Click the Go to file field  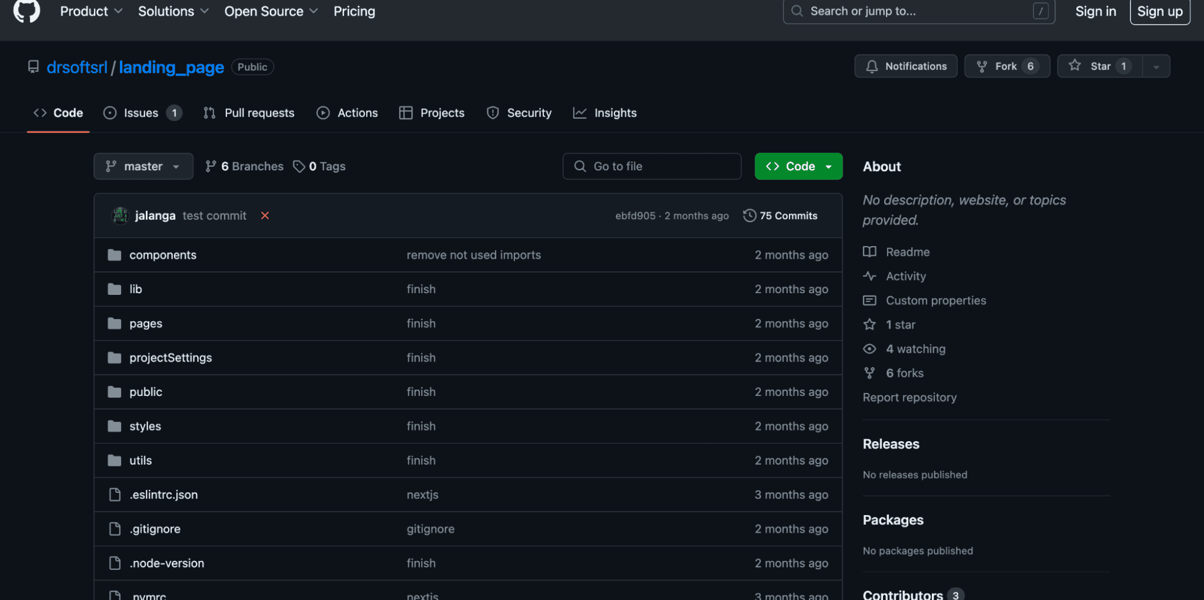point(652,166)
